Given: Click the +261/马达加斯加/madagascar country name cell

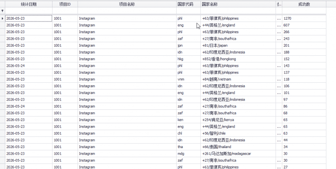Looking at the screenshot, I should 238,153.
